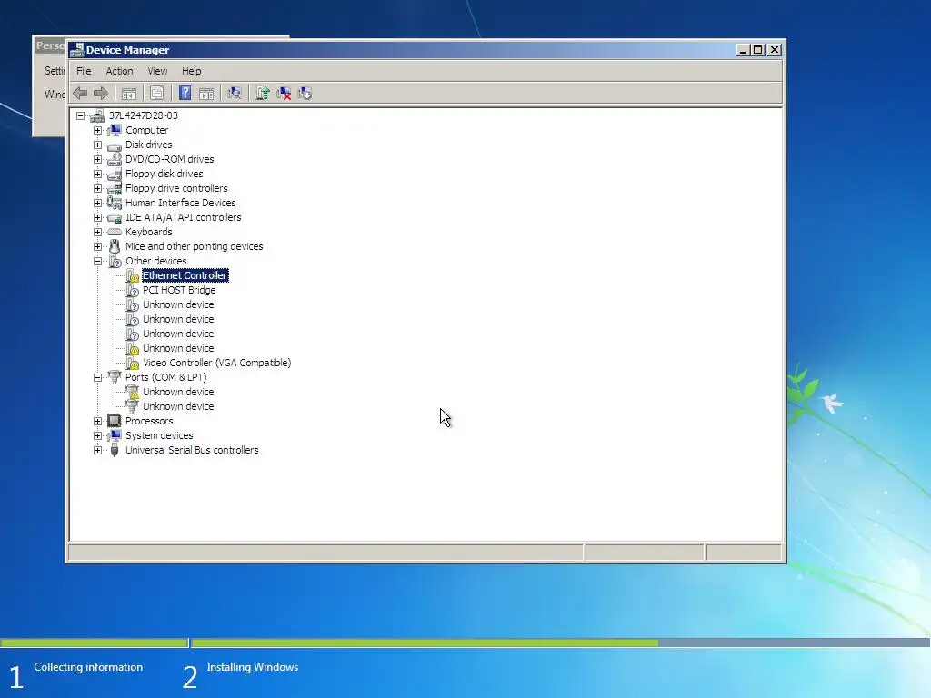This screenshot has height=698, width=931.
Task: Click the Human Interface Devices icon
Action: (x=115, y=203)
